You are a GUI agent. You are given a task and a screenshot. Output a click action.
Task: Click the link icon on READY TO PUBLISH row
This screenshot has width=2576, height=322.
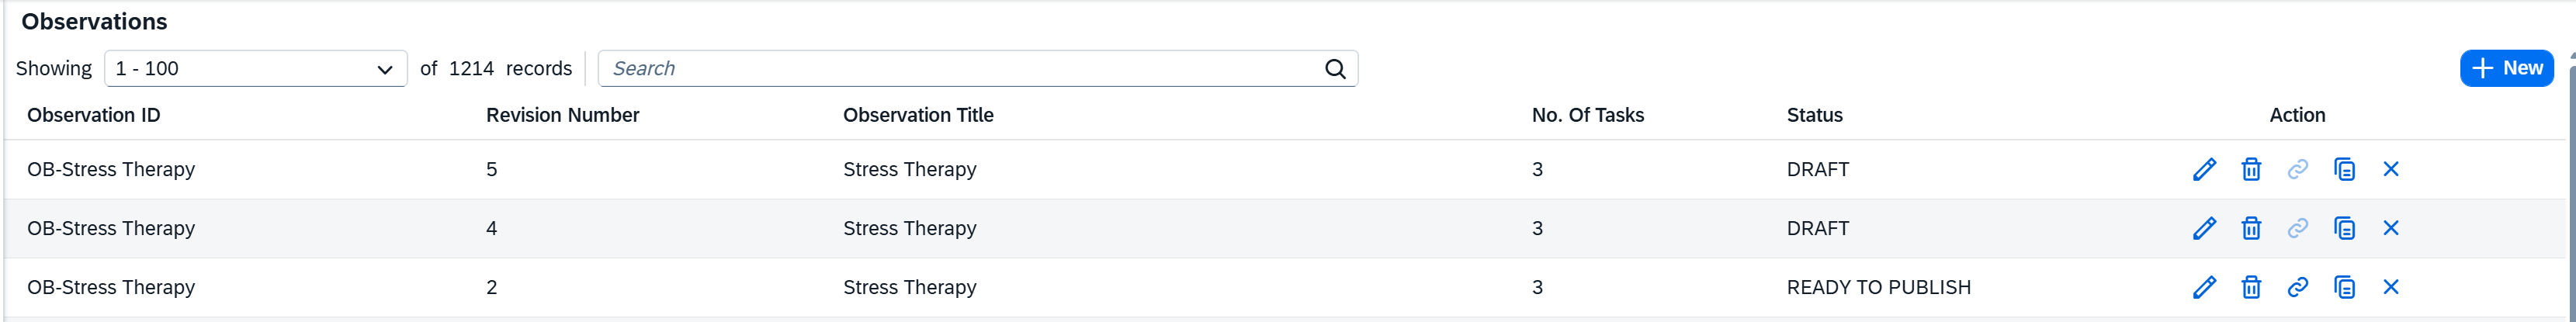(x=2298, y=287)
